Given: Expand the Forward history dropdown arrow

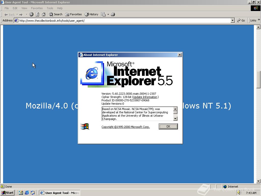Looking at the screenshot, I should (27, 15).
